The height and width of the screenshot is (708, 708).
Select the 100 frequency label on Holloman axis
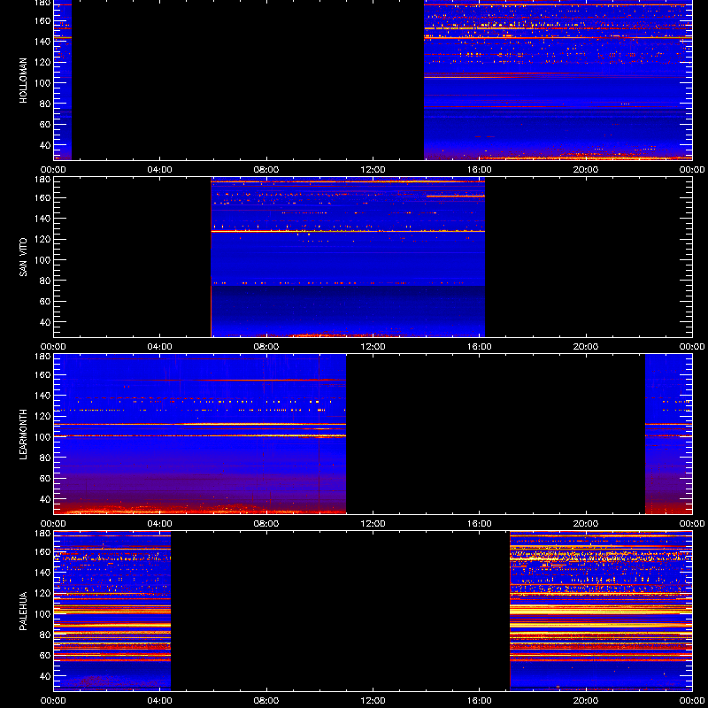point(42,83)
